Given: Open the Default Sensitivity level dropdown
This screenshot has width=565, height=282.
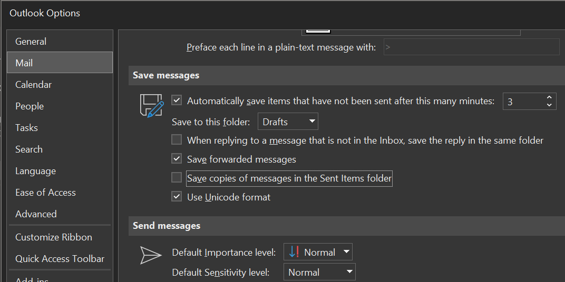Looking at the screenshot, I should click(319, 272).
